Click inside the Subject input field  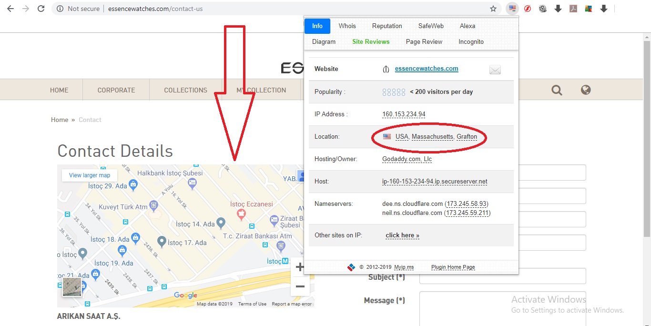coord(503,276)
